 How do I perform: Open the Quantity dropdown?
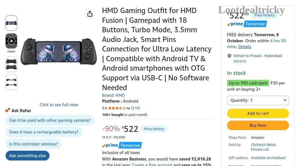[258, 100]
